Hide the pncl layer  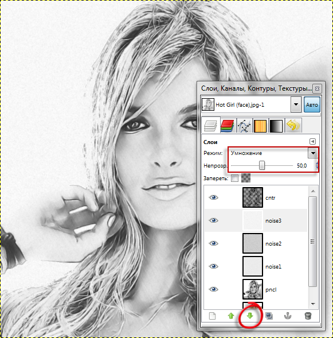(214, 289)
